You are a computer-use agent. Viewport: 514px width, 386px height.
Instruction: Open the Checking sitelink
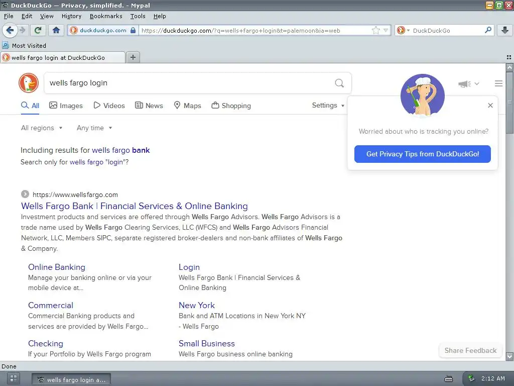(x=46, y=343)
